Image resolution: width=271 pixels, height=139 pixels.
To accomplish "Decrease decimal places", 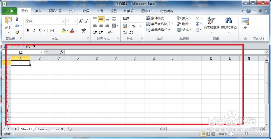I will point(131,32).
